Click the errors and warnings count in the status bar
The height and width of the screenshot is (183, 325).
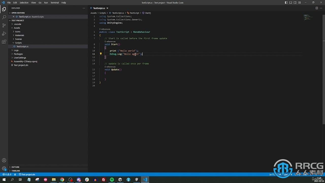coord(7,175)
